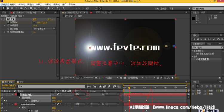Toggle 光晕中心 stopwatch in effect controls

8,22
